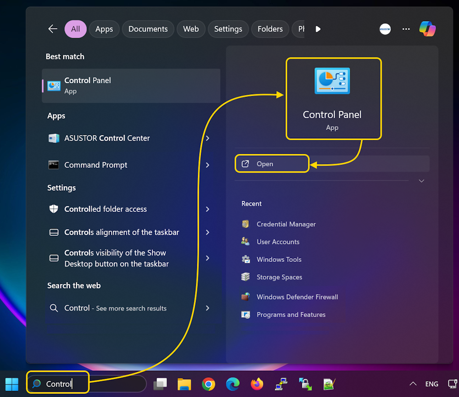The height and width of the screenshot is (397, 459).
Task: Click the ASUSTOR Control Center app icon
Action: [54, 138]
